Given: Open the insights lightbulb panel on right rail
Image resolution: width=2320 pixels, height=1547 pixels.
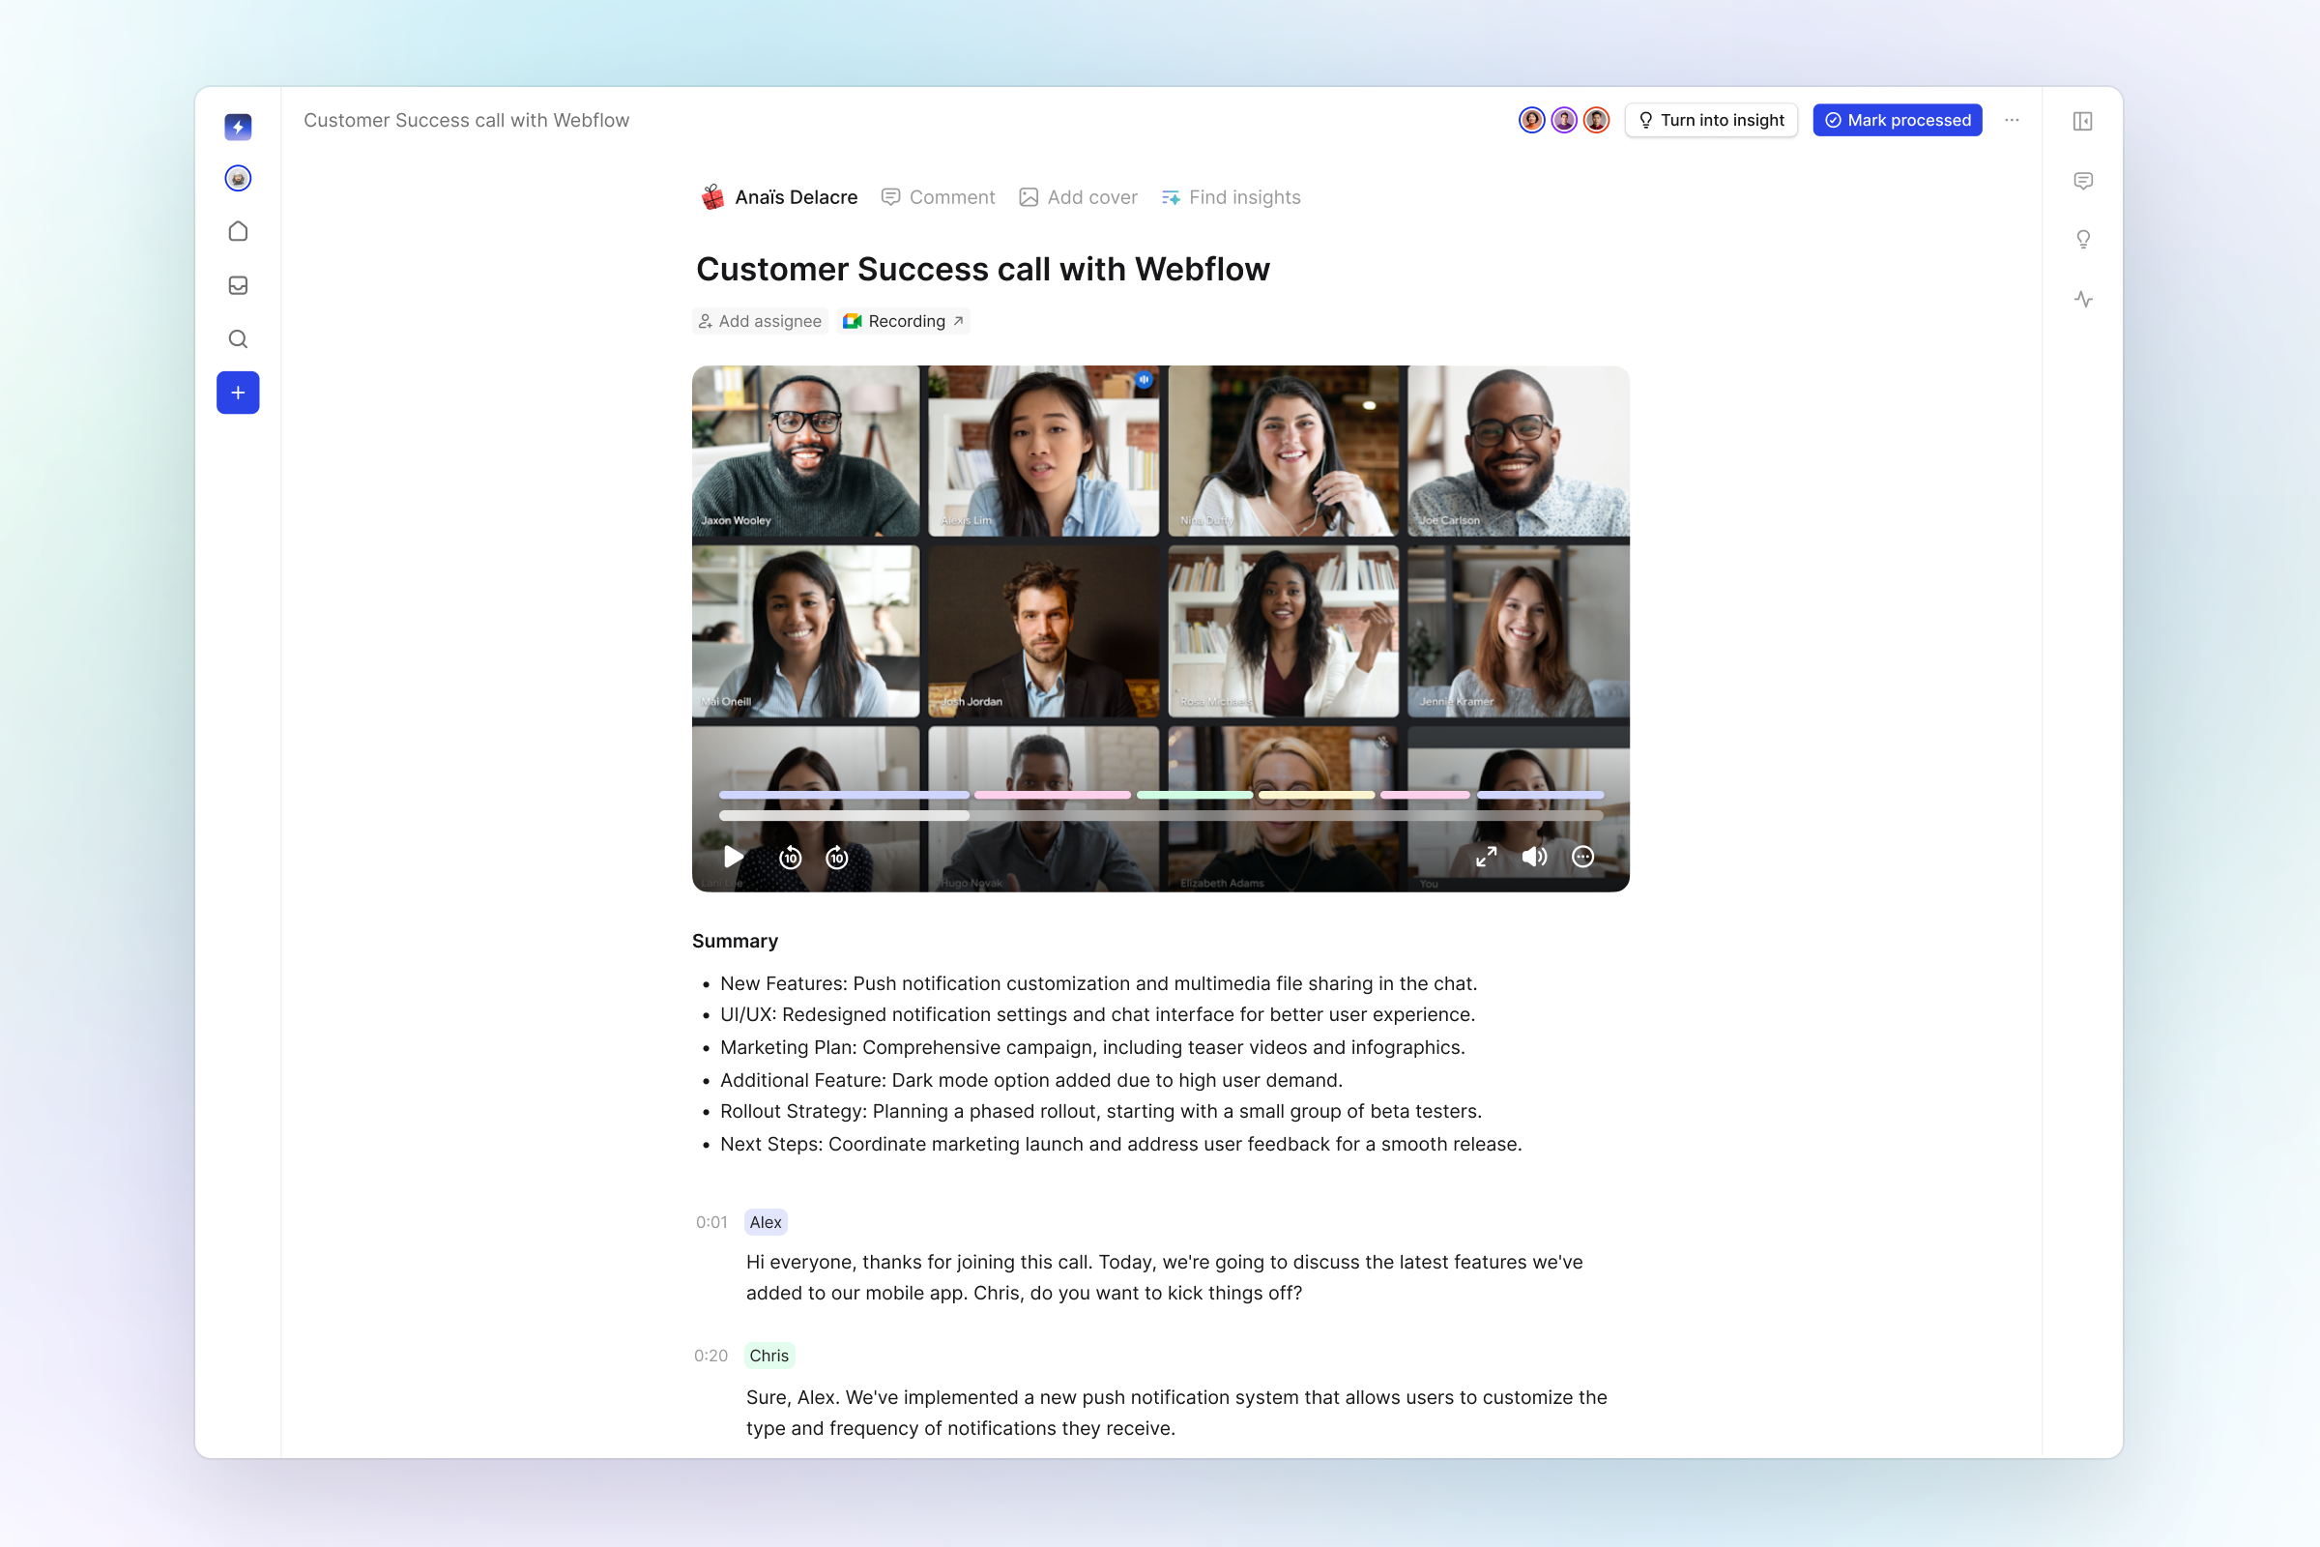Looking at the screenshot, I should click(x=2082, y=240).
